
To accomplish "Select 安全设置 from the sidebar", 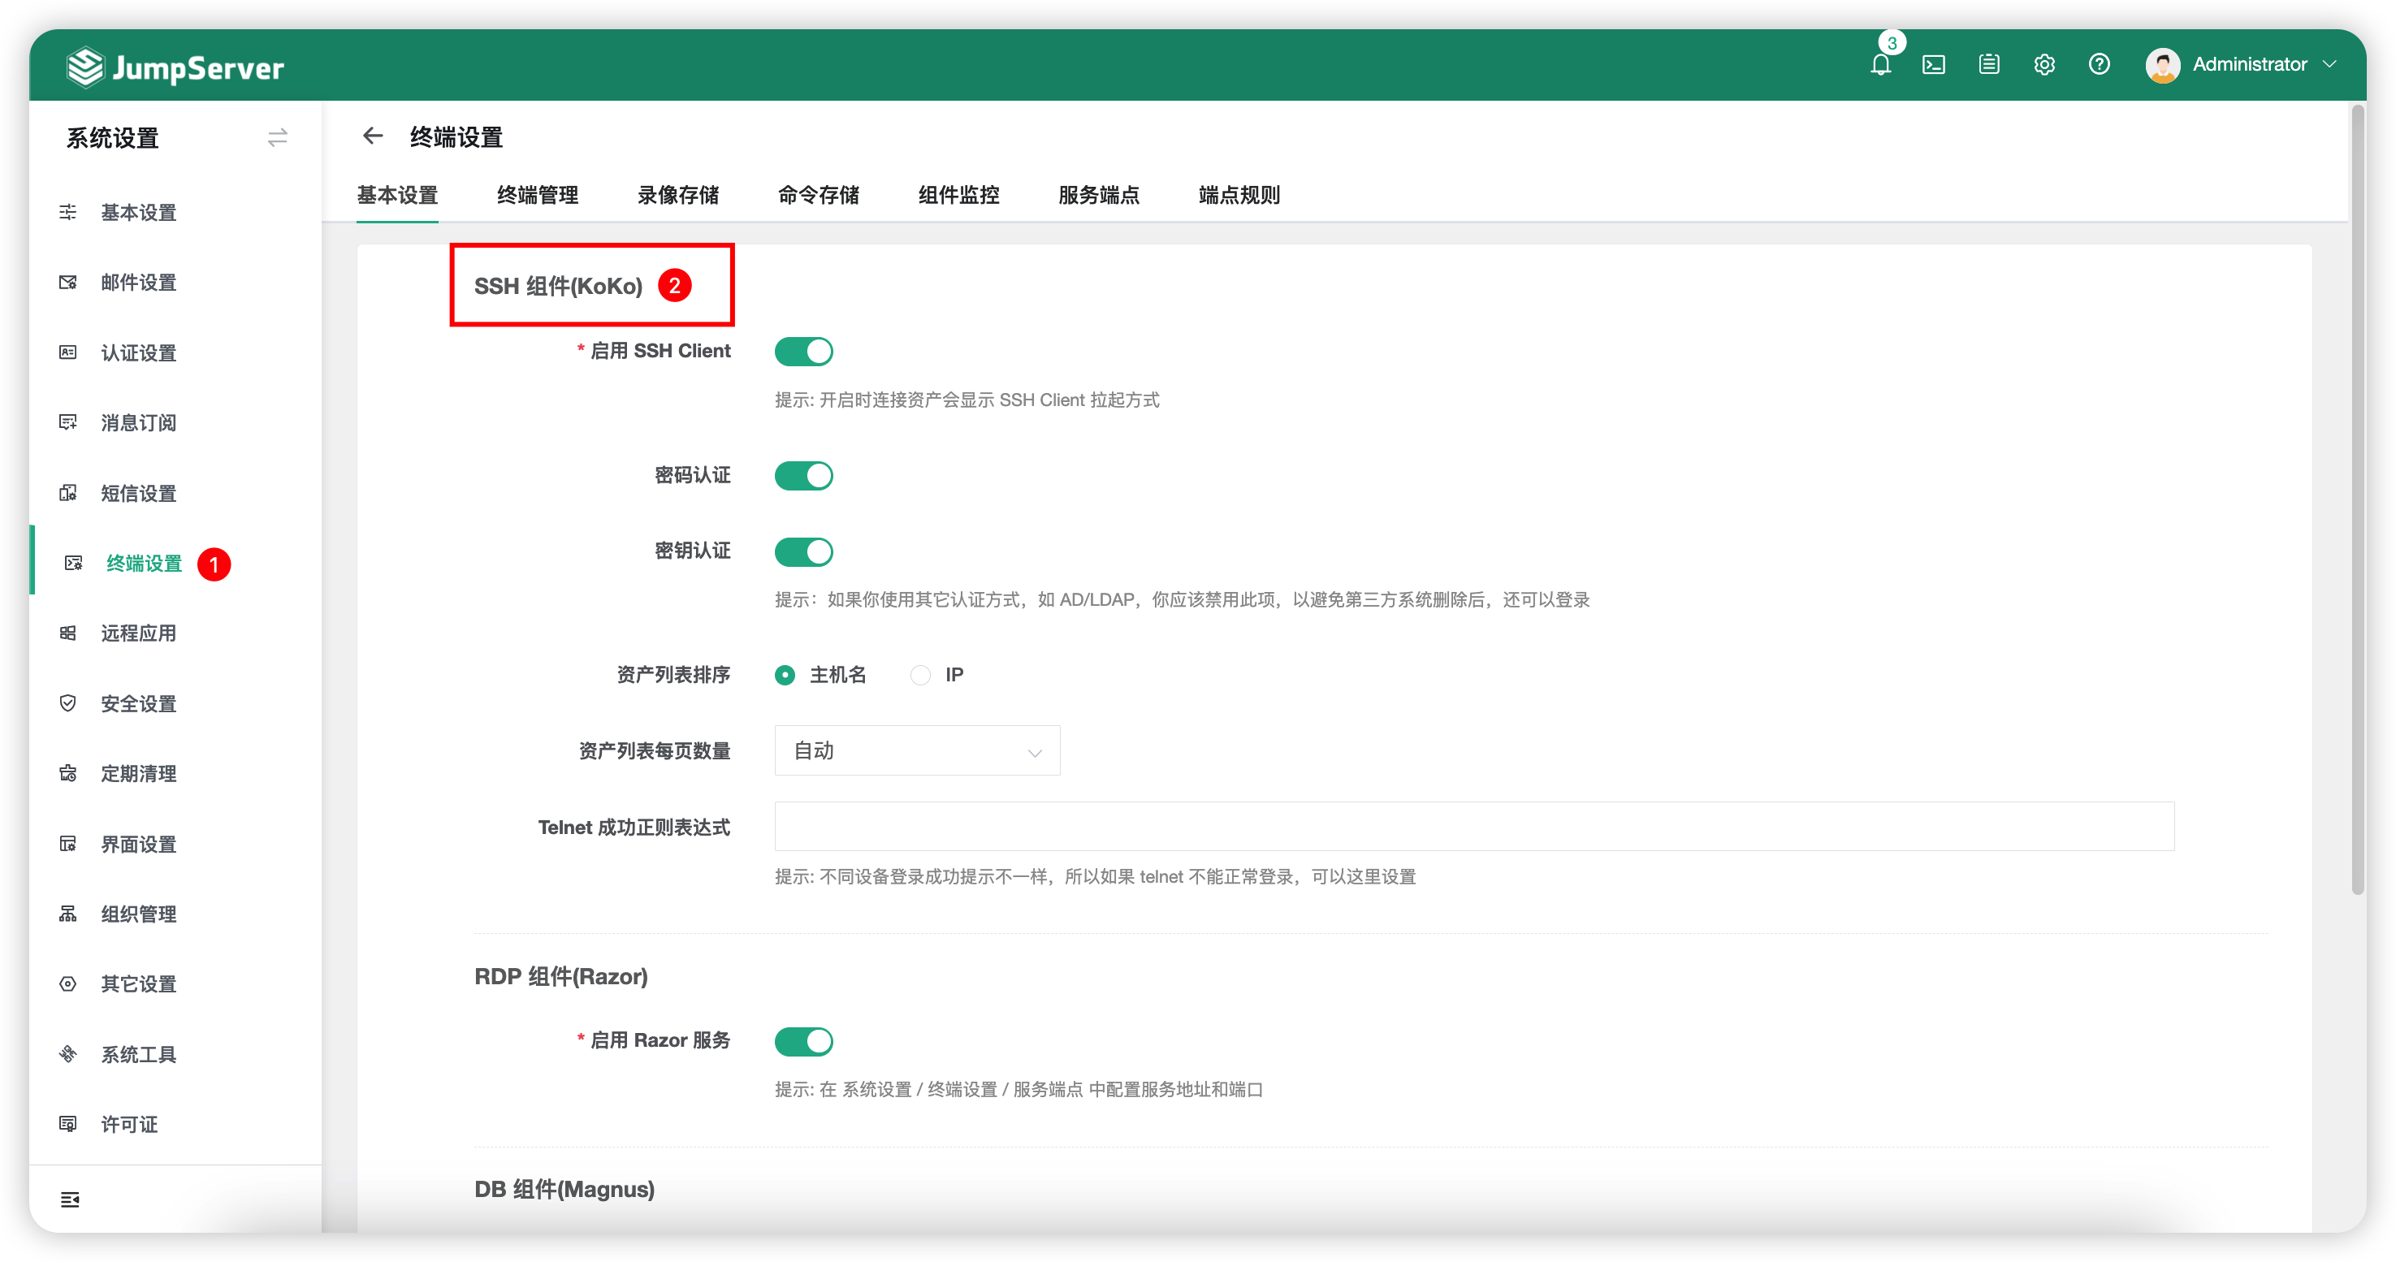I will (137, 703).
